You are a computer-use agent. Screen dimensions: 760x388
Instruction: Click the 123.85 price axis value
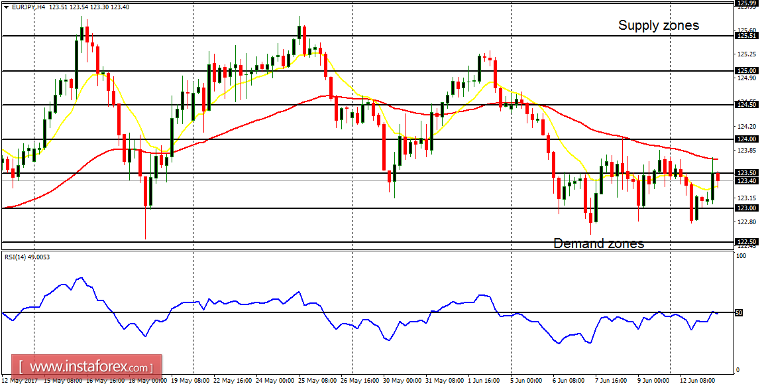point(747,151)
